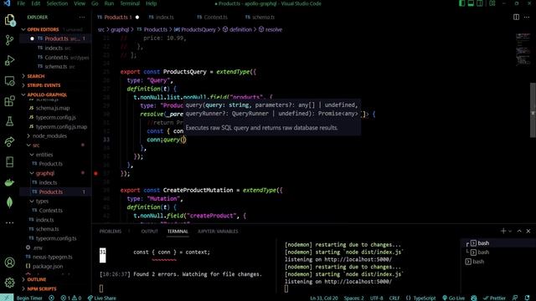Collapse the src folder
536x301 pixels.
[x=35, y=145]
